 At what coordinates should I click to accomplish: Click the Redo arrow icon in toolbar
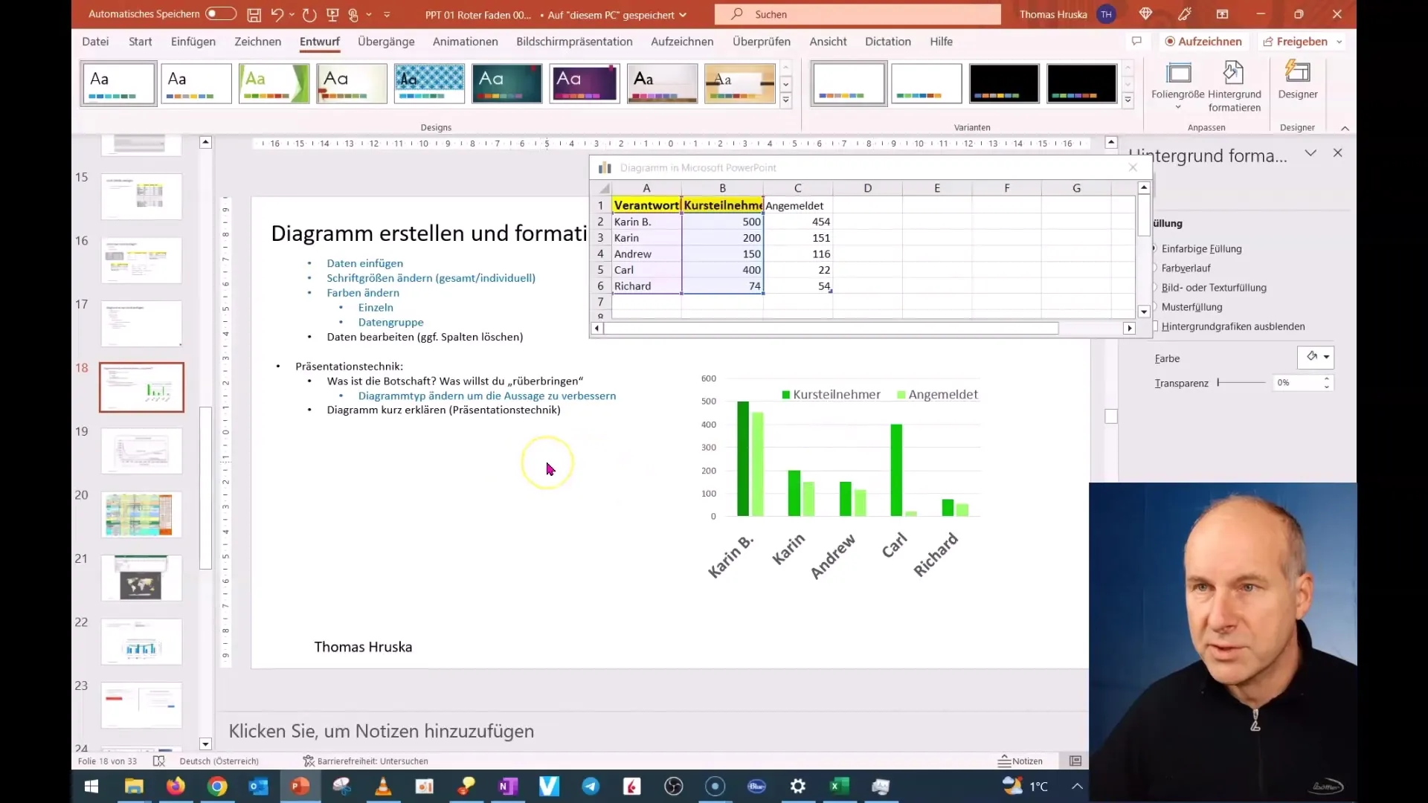[308, 13]
